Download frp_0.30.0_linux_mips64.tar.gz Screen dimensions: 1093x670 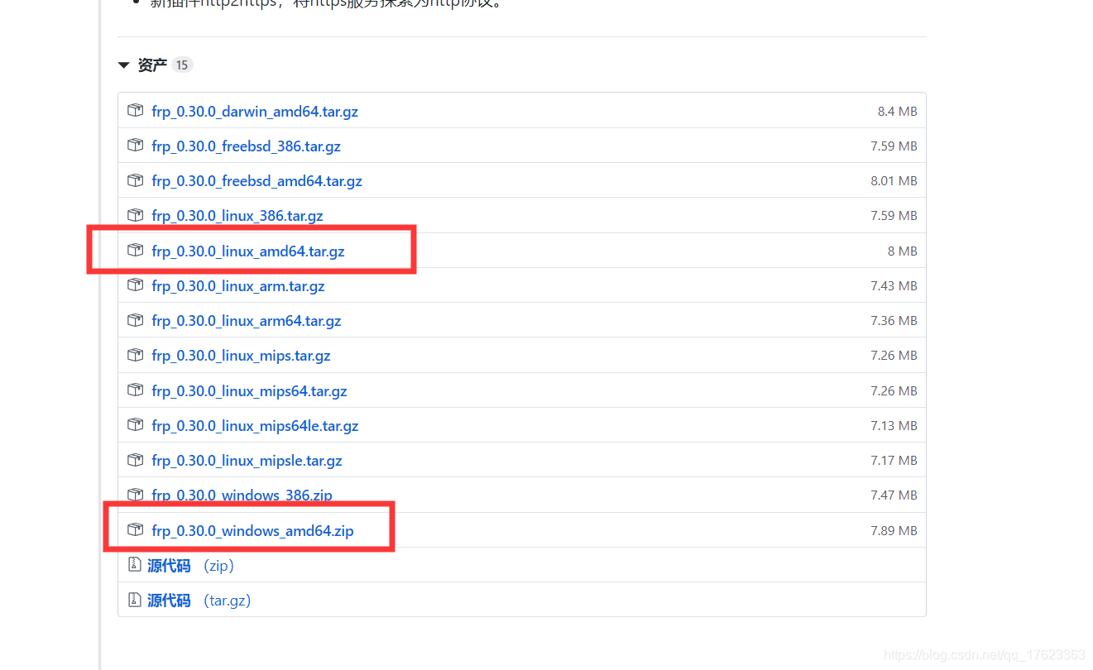(x=250, y=390)
